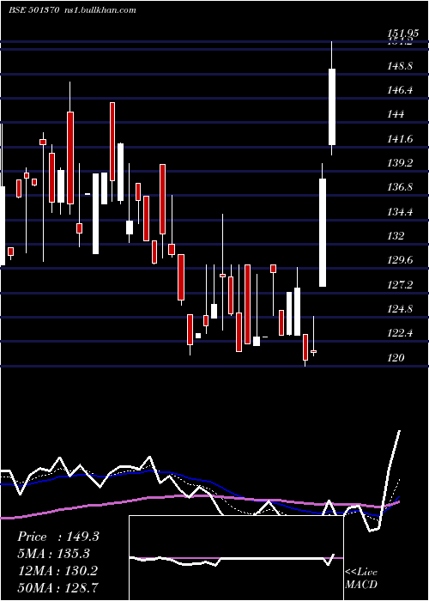Click the MACD inset panel

[x=236, y=558]
